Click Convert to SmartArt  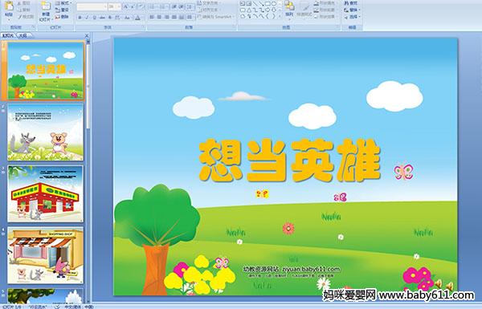[x=216, y=17]
